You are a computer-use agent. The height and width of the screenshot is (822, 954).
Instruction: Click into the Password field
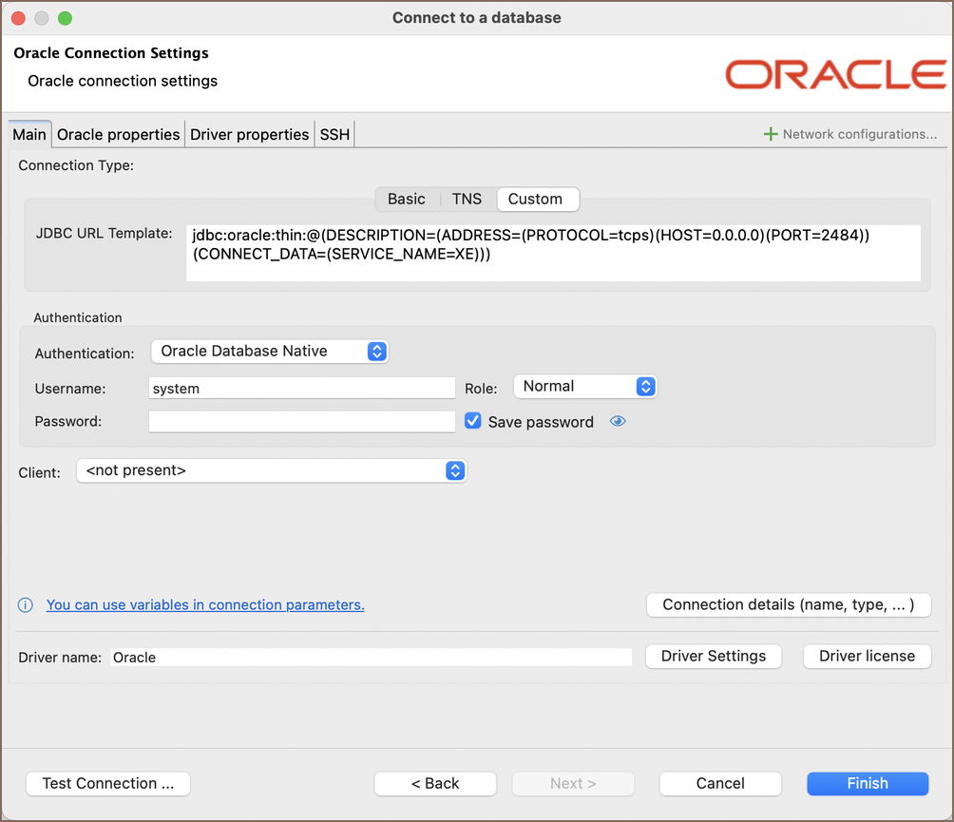[x=302, y=422]
